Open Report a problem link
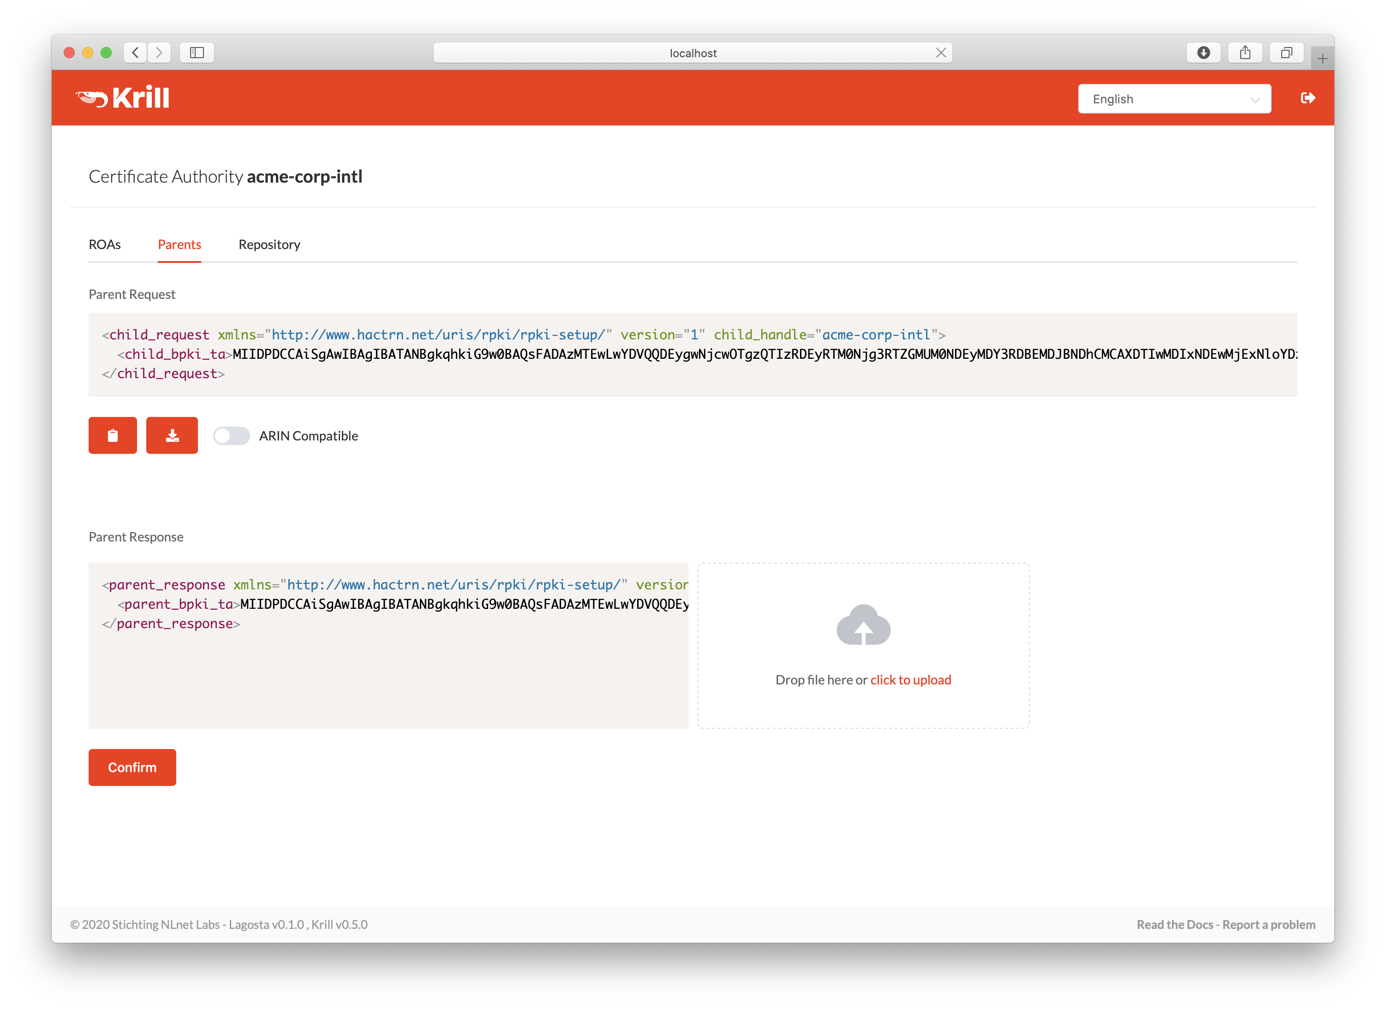 click(1268, 924)
